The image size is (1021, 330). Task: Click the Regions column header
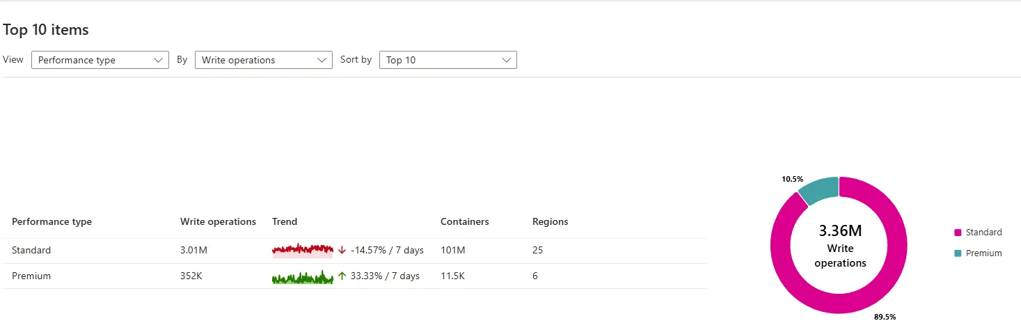550,221
